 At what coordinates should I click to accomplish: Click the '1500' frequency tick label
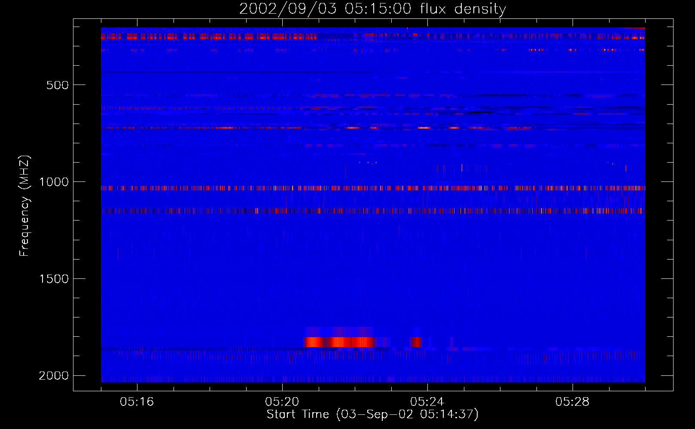click(x=54, y=279)
